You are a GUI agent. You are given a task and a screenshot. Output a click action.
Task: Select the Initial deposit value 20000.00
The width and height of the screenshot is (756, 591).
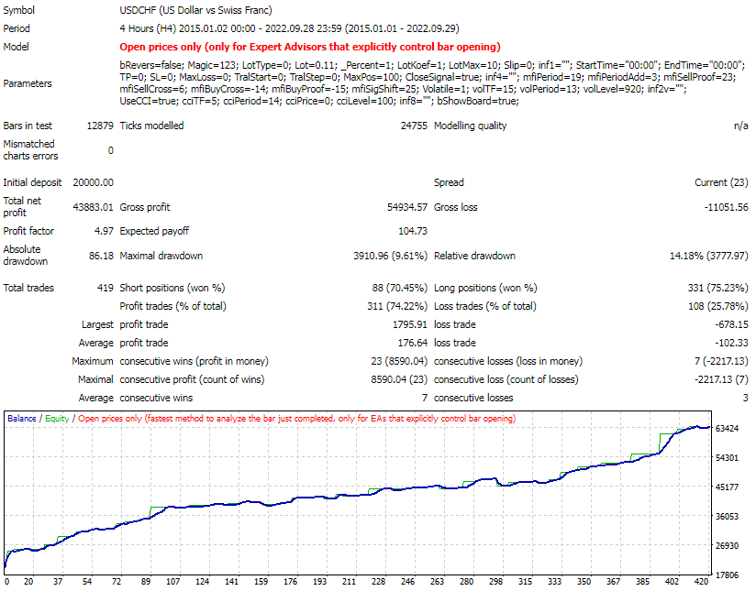click(x=93, y=182)
